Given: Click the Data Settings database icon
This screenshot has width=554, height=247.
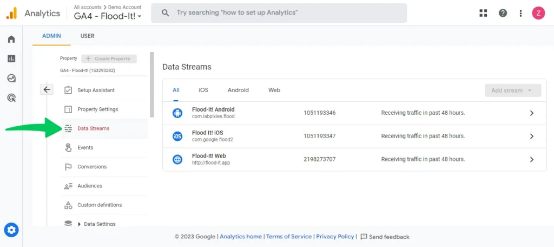Looking at the screenshot, I should tap(68, 224).
